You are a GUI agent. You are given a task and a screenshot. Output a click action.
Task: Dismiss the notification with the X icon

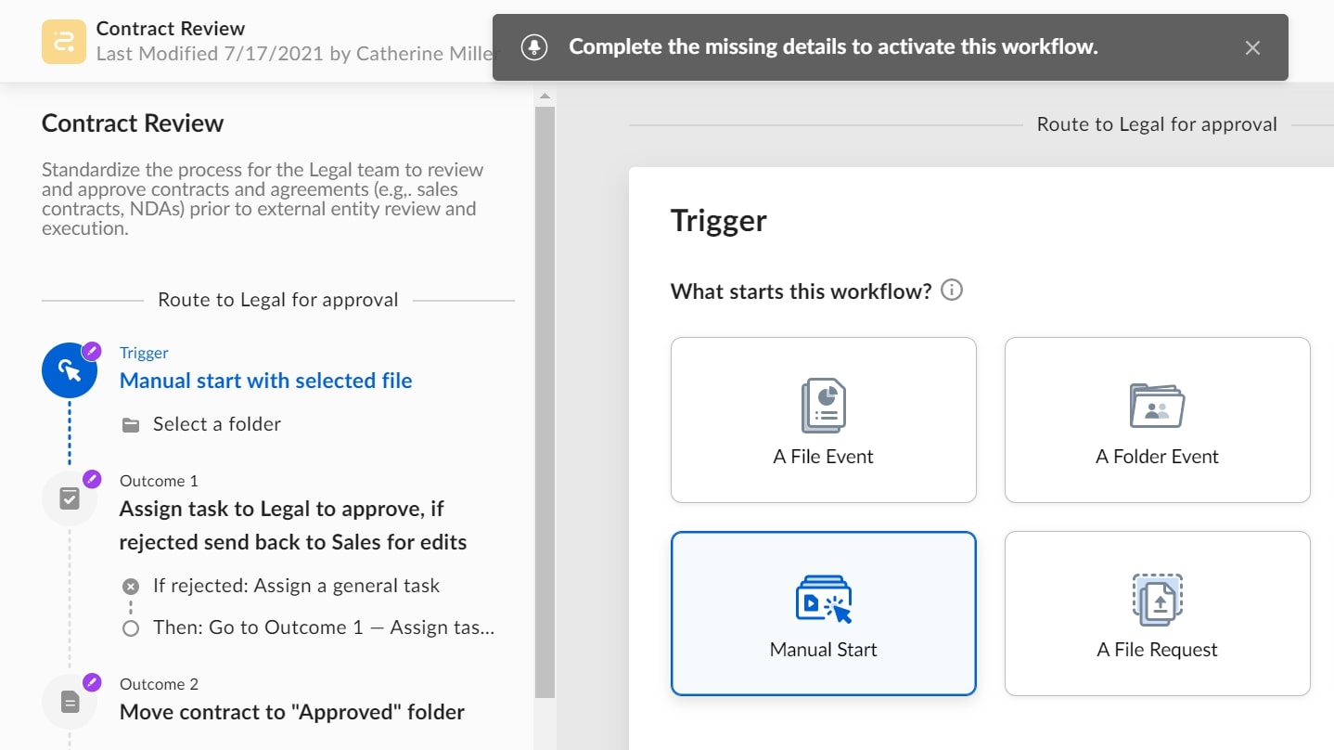tap(1252, 47)
